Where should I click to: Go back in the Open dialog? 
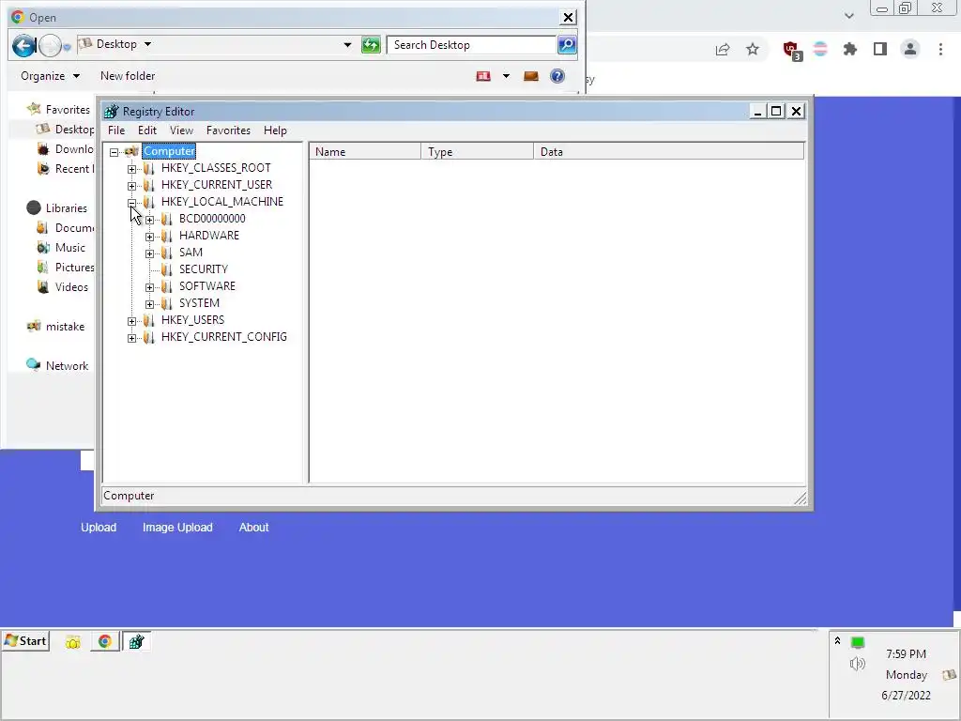pos(23,45)
